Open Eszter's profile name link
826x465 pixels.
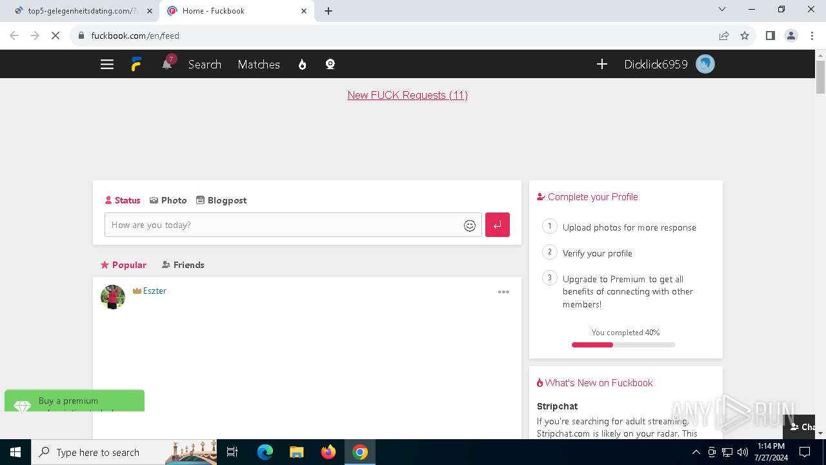(155, 291)
